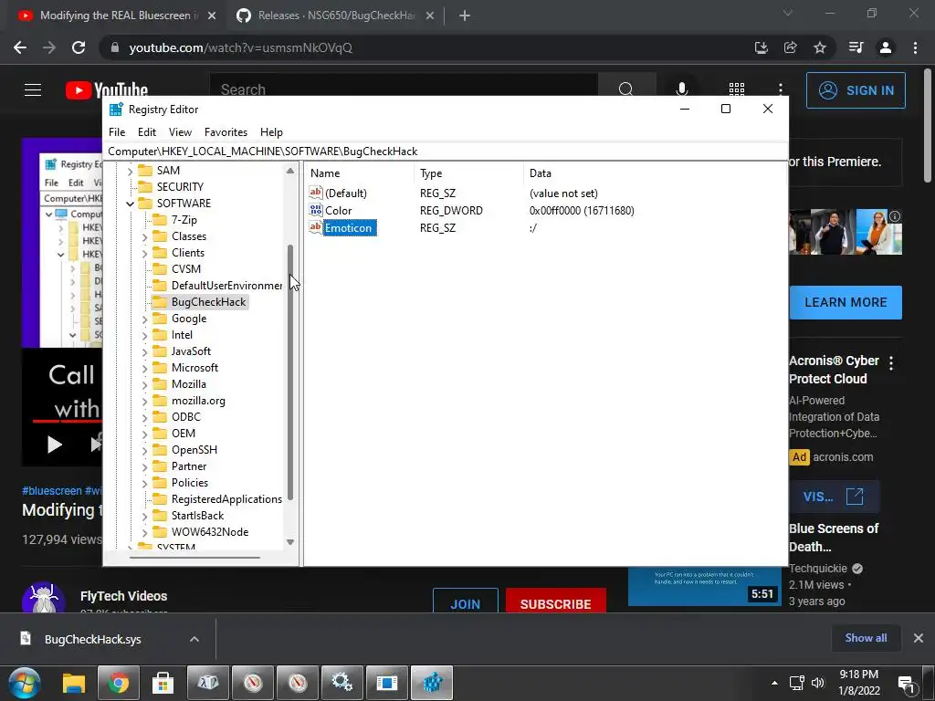Select the BugCheckHack key in tree

coord(208,302)
